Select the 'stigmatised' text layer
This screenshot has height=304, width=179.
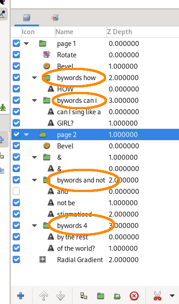[x=74, y=214]
